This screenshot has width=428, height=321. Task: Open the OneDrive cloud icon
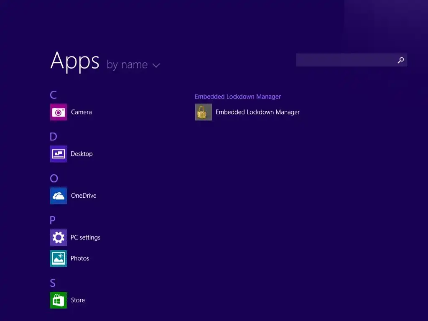pos(59,196)
